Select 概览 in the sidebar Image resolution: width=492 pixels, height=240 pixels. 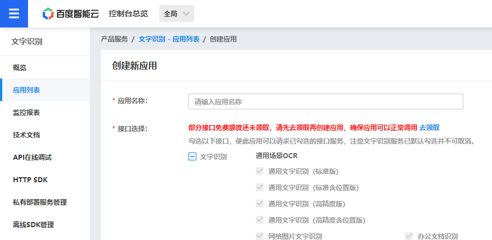pos(45,67)
